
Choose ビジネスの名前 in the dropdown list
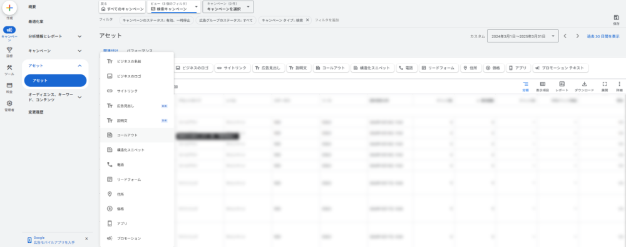pos(137,61)
